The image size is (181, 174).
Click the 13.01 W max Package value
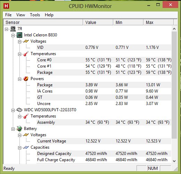[153, 85]
